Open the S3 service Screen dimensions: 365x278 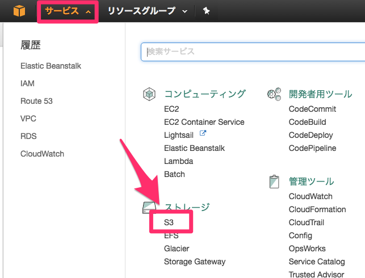tap(169, 222)
